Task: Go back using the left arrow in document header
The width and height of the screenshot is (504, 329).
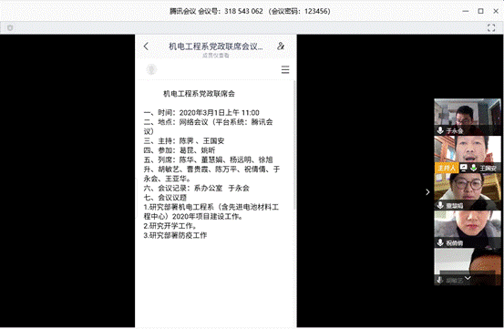Action: click(x=146, y=46)
